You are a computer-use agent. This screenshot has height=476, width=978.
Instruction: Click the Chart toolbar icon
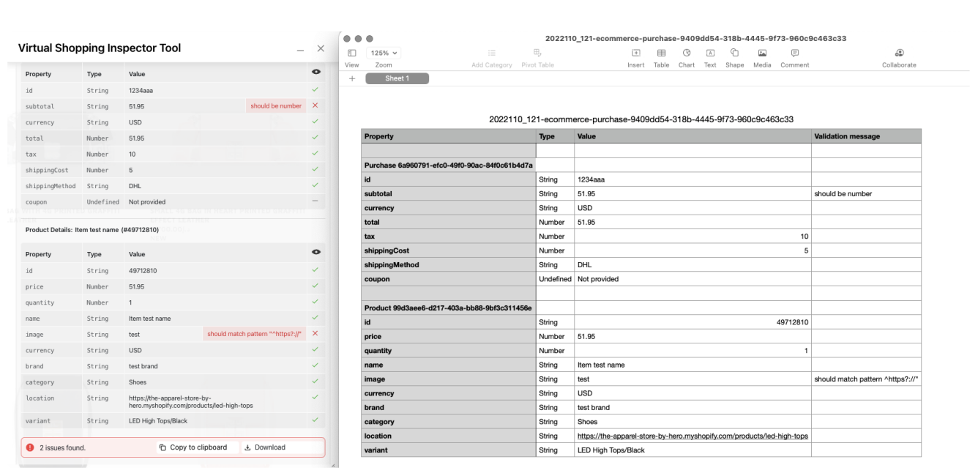coord(687,53)
